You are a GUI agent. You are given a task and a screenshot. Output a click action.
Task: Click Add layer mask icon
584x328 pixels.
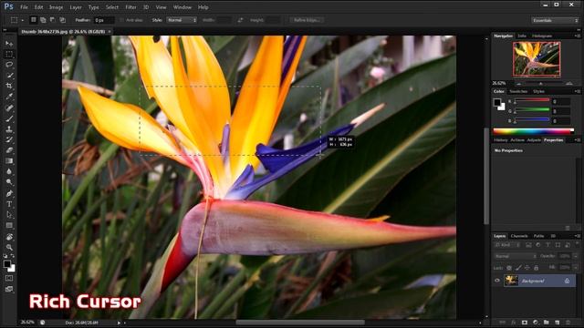click(x=525, y=323)
